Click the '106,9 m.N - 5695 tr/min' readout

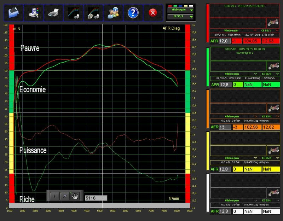pos(228,78)
